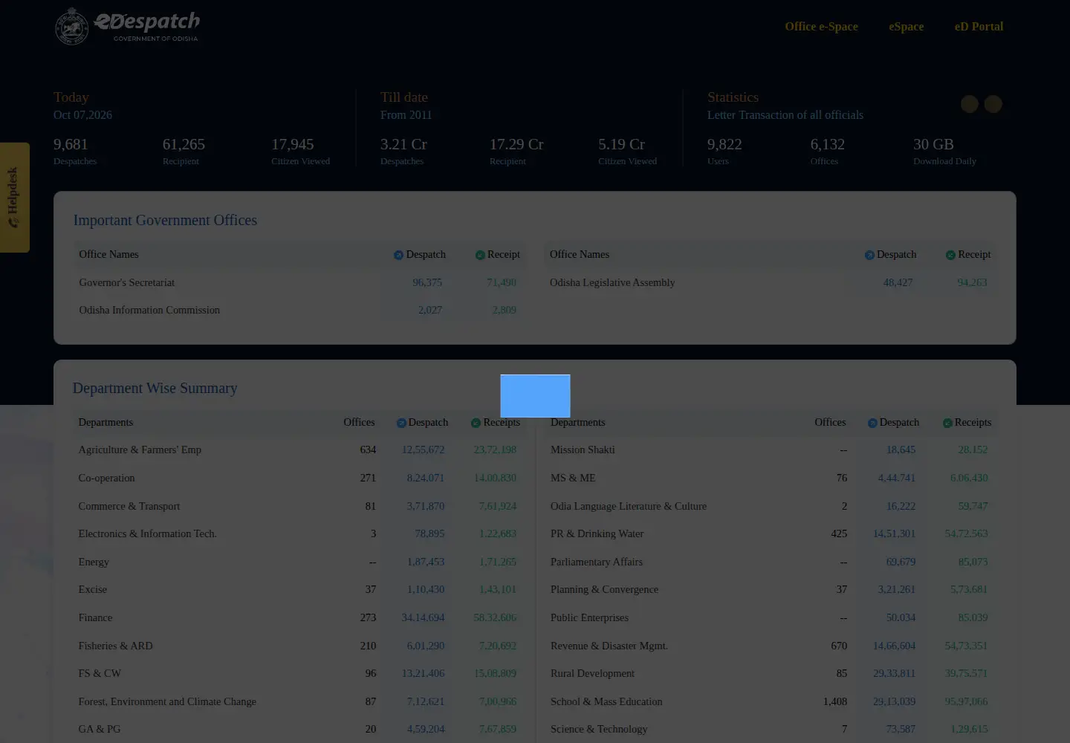Click Agriculture & Farmers' Emp department row name
The width and height of the screenshot is (1070, 743).
[x=140, y=450]
